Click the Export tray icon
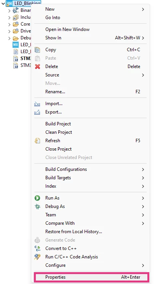Screen dimensions: 155x284 37,112
